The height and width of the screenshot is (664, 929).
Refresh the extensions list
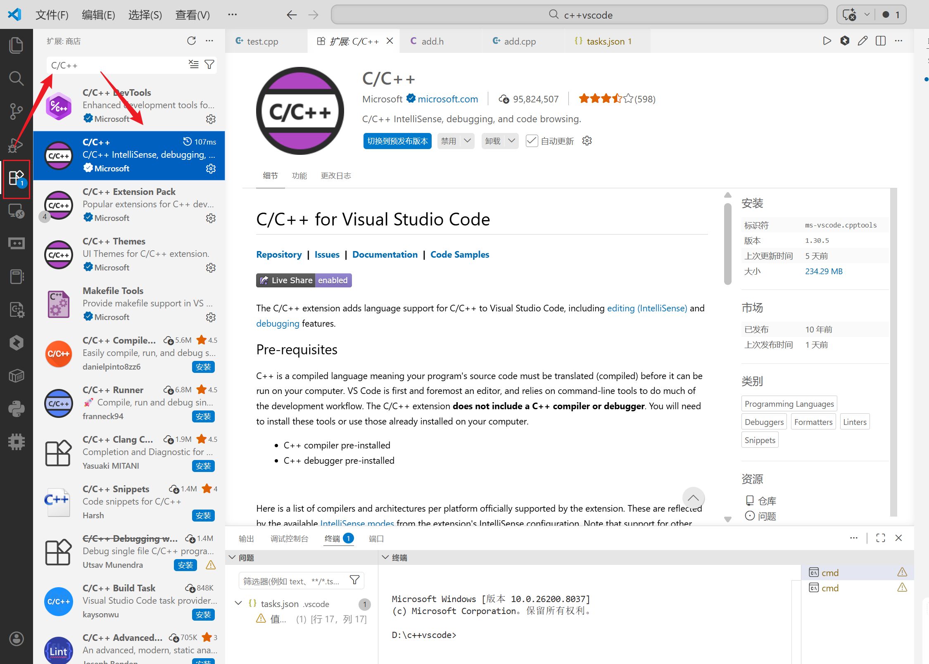pyautogui.click(x=191, y=40)
